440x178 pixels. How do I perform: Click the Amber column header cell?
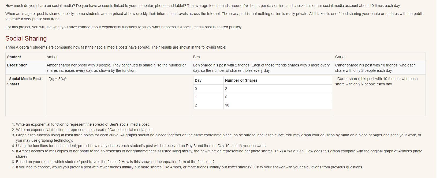(52, 57)
